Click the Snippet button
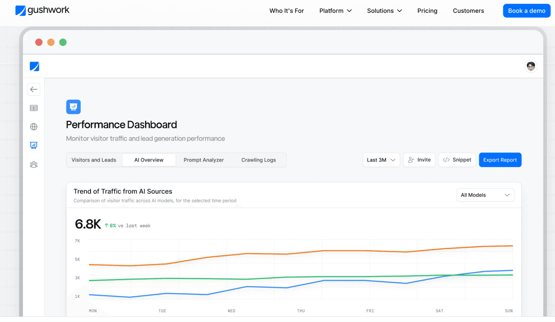Screen dimensions: 555x322 457,160
